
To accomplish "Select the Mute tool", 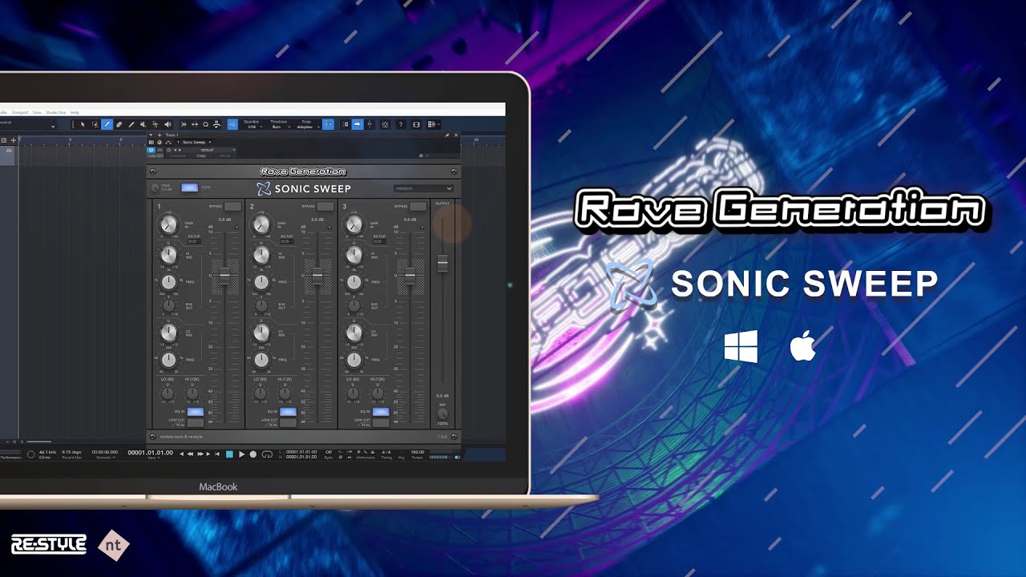I will point(143,124).
